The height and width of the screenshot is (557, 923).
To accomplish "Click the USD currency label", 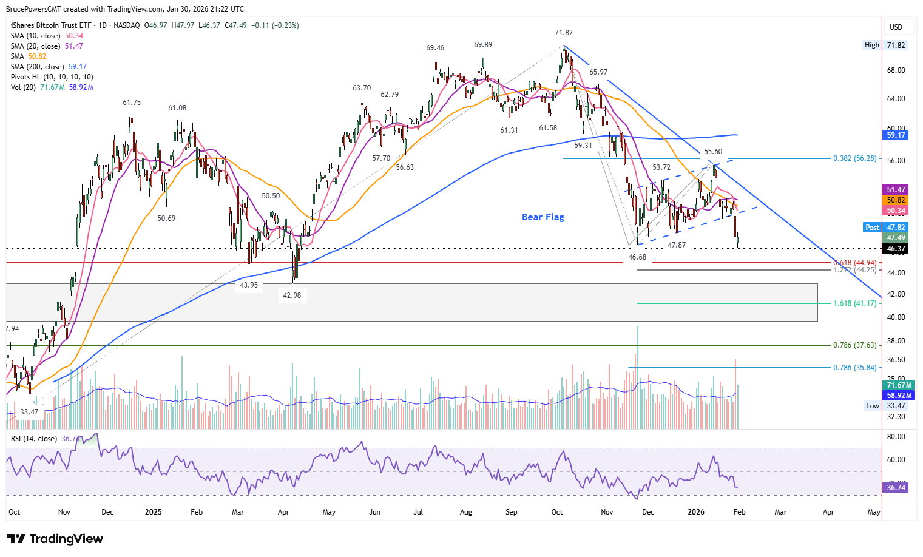I will [x=896, y=27].
